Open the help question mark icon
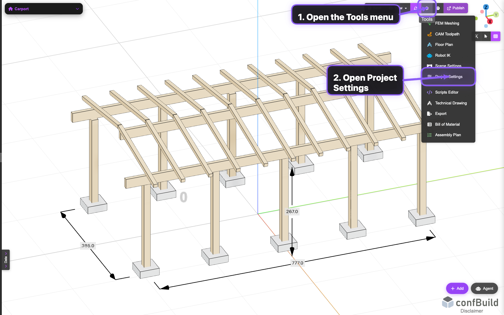 [x=438, y=8]
